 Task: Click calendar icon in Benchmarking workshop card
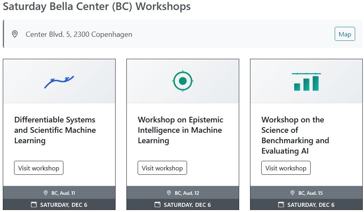(x=281, y=205)
